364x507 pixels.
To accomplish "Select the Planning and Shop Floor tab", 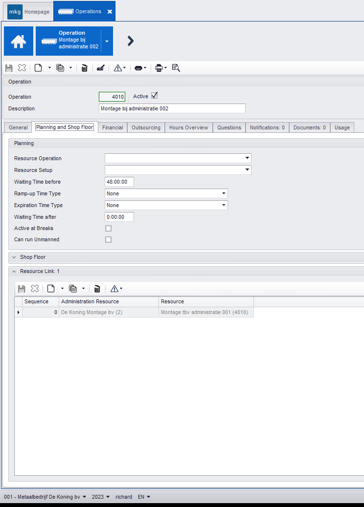I will point(65,127).
